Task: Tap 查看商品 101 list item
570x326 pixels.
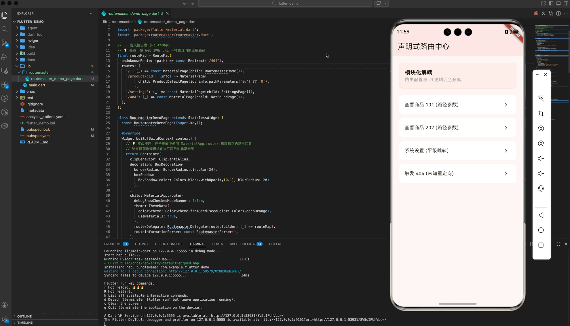Action: click(x=457, y=105)
